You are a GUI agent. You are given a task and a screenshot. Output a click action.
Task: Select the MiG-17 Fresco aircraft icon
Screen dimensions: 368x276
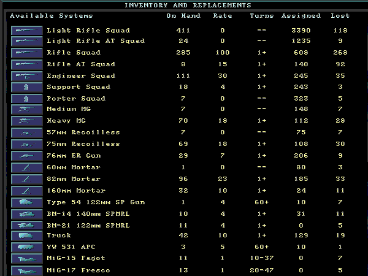27,270
